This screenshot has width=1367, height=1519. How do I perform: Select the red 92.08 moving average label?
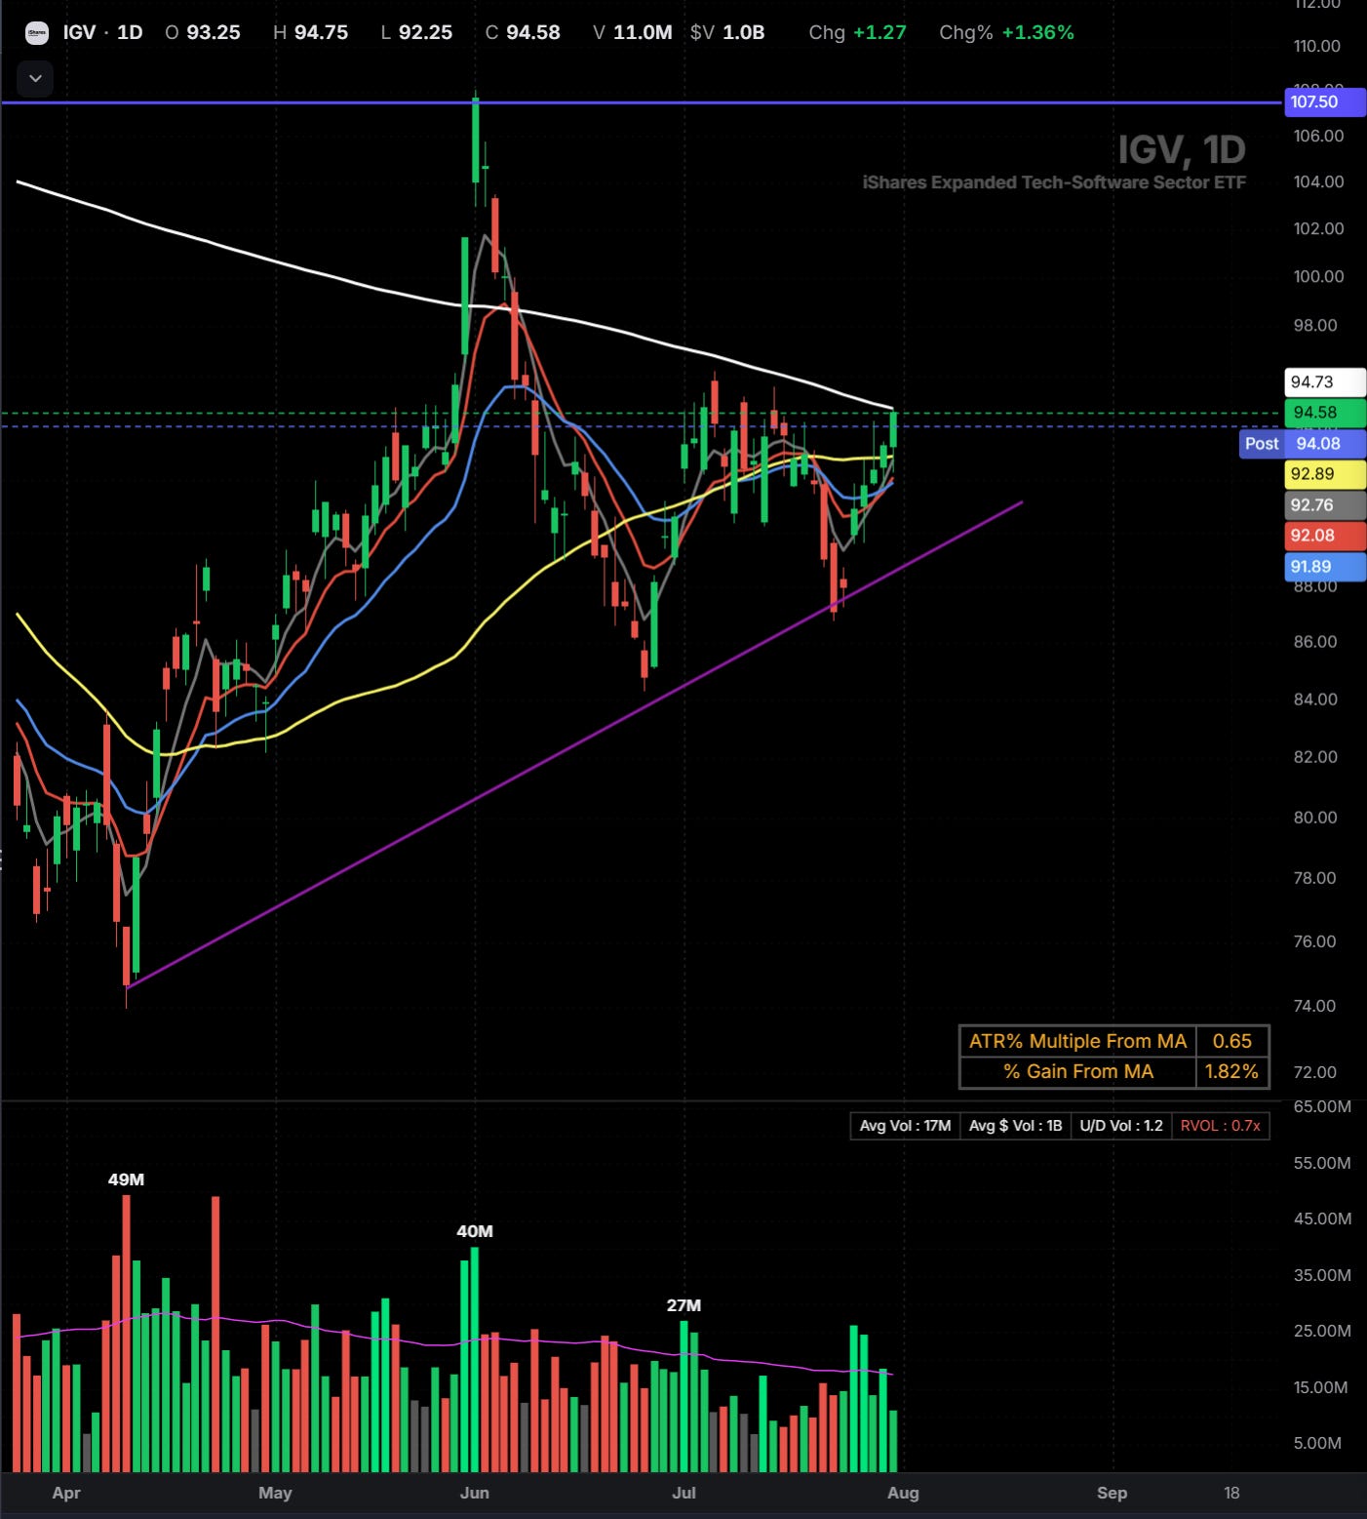point(1324,536)
